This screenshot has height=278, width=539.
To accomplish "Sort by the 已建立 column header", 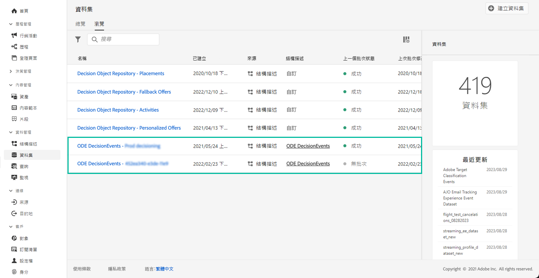I will [199, 59].
